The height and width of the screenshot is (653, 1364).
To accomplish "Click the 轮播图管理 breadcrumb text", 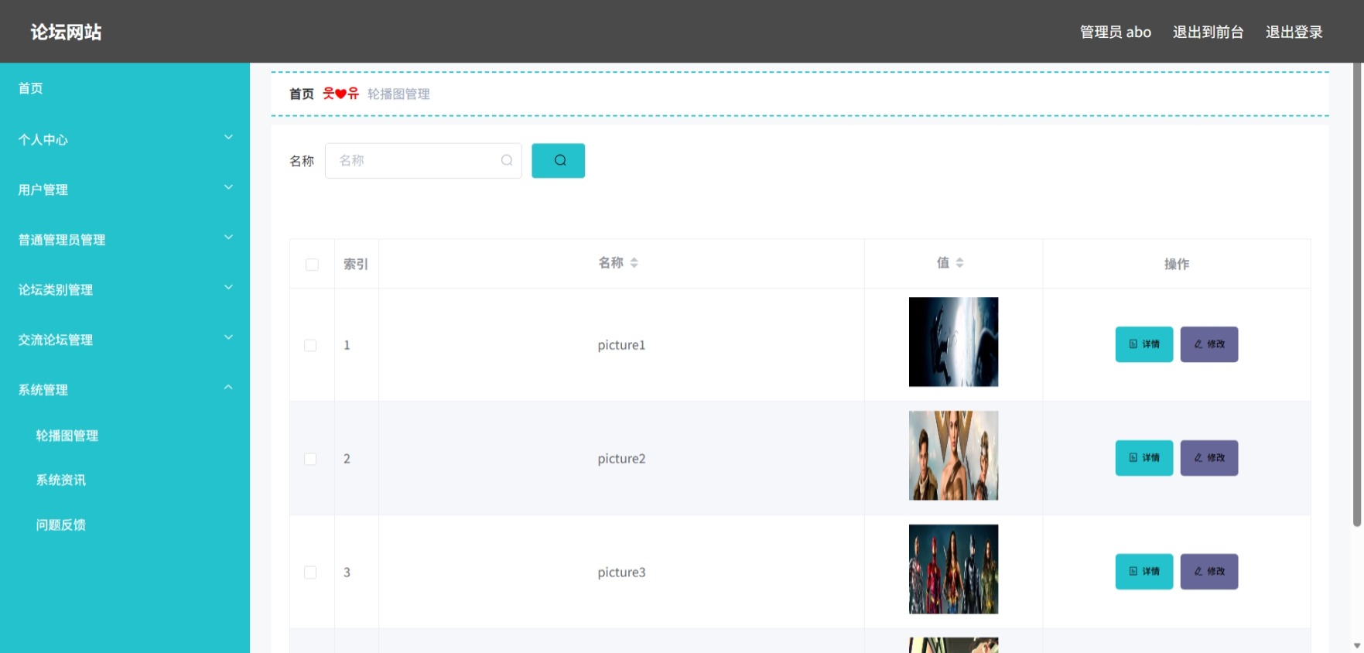I will click(398, 94).
